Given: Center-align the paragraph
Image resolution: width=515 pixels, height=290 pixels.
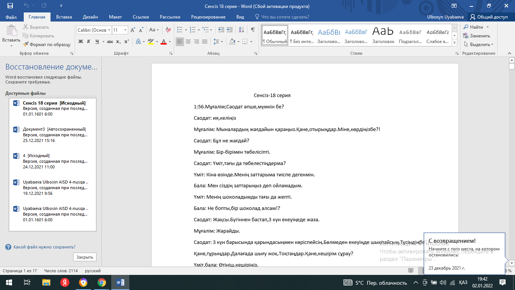Looking at the screenshot, I should point(188,42).
